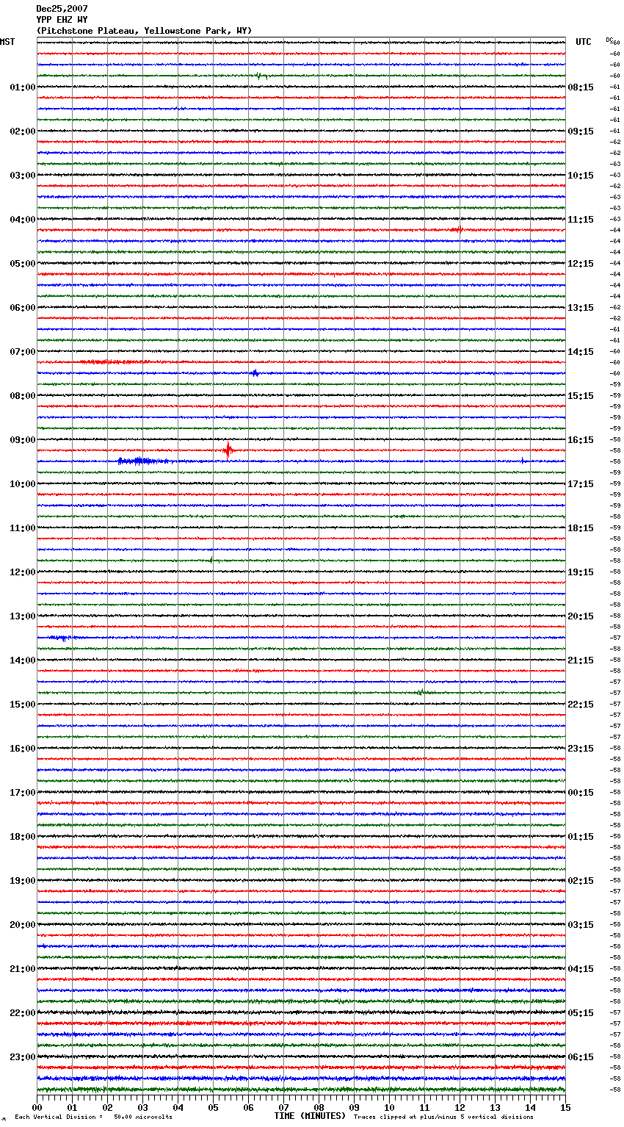The image size is (624, 1127).
Task: Click minute tick label 15 on bottom axis
Action: tap(565, 1107)
